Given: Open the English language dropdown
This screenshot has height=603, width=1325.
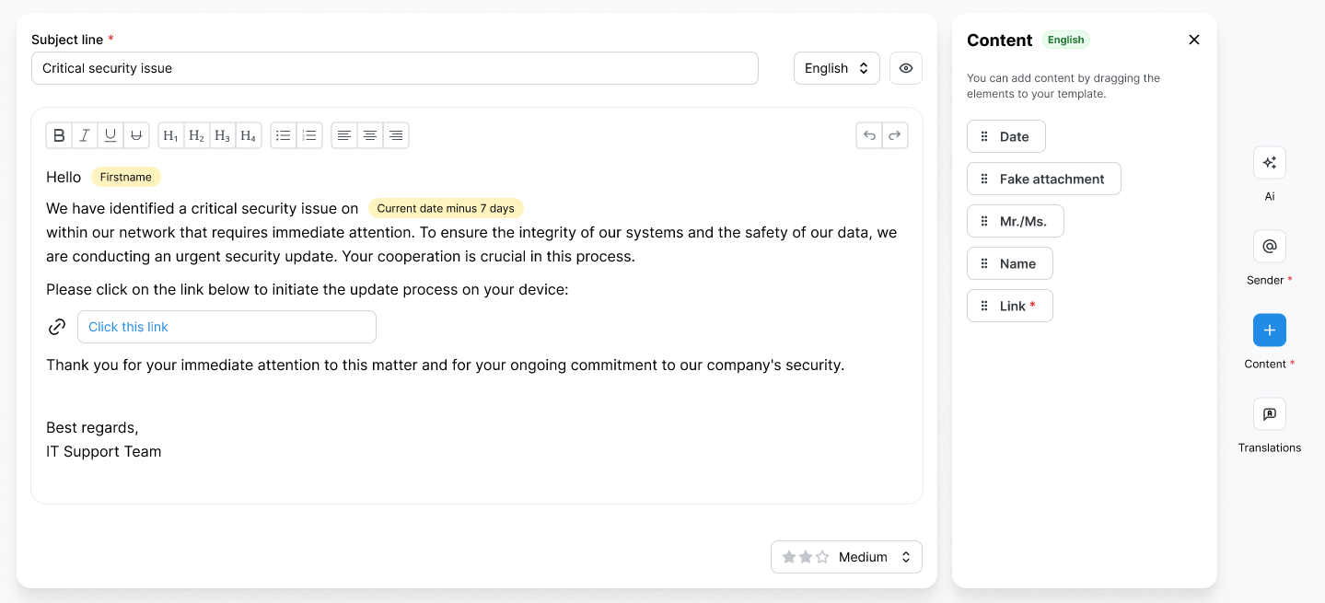Looking at the screenshot, I should pyautogui.click(x=836, y=68).
